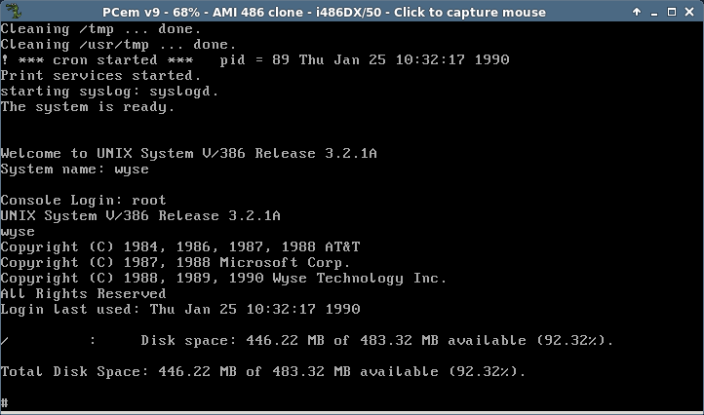
Task: Click the 'cron started' message line
Action: point(255,60)
